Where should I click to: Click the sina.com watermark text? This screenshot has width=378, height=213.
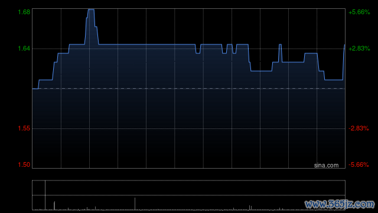click(326, 166)
